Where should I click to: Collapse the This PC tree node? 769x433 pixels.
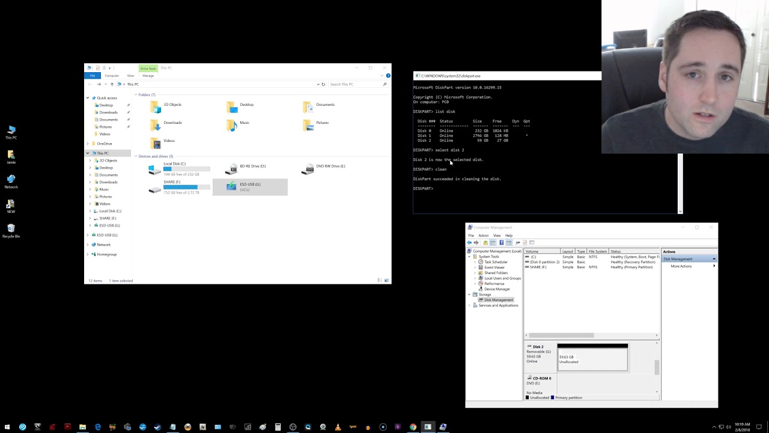(x=88, y=153)
